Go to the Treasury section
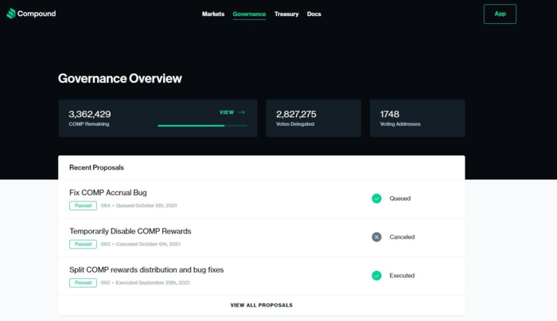Image resolution: width=557 pixels, height=321 pixels. tap(286, 14)
